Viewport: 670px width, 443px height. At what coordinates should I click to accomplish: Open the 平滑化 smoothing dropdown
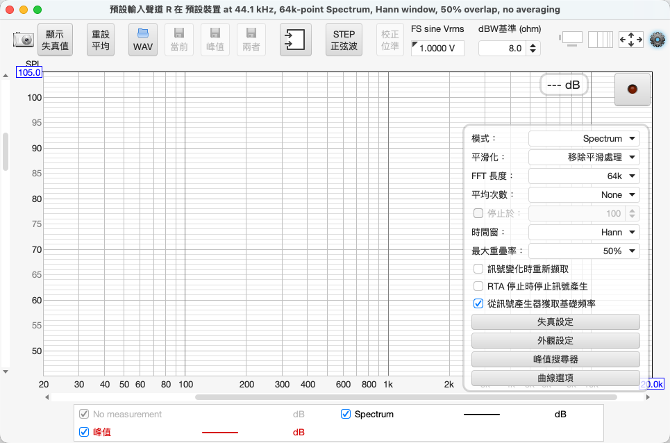[x=584, y=157]
